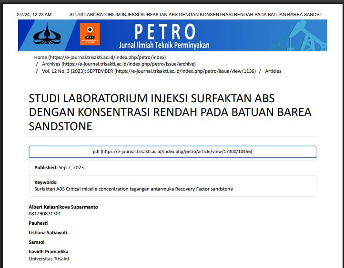Image resolution: width=344 pixels, height=268 pixels.
Task: Go to the Archives breadcrumb link
Action: (119, 64)
